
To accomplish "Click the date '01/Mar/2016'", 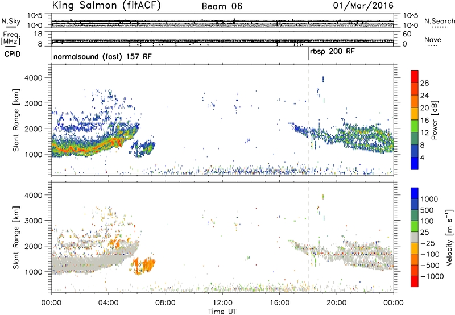I will tap(363, 6).
